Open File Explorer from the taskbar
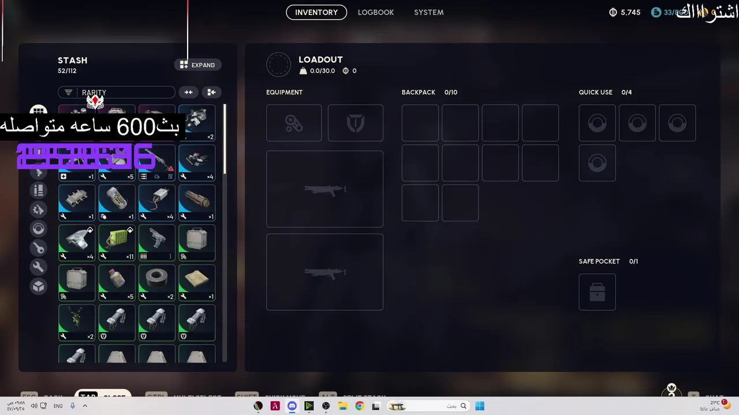 (343, 406)
